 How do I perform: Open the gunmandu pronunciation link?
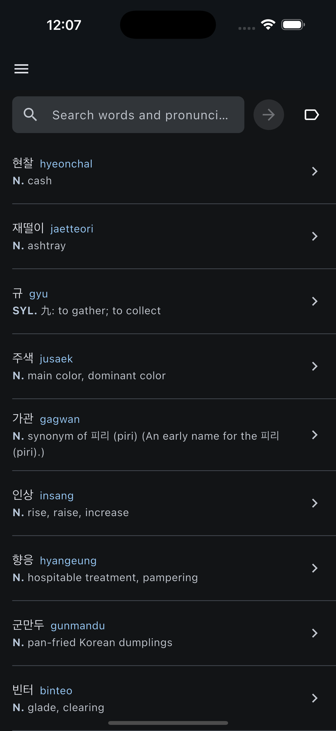pos(78,625)
